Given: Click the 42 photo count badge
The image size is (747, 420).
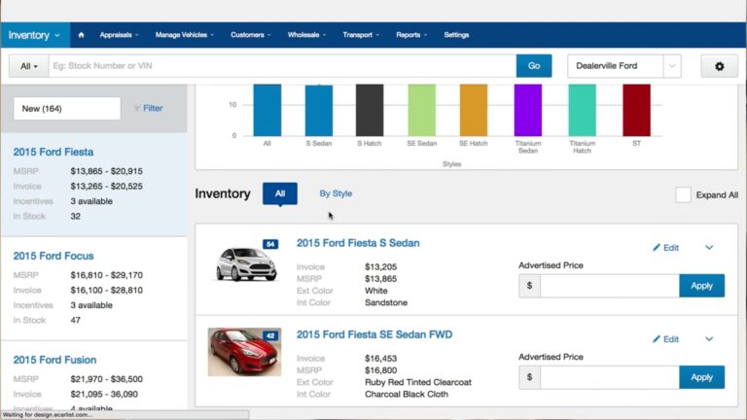Looking at the screenshot, I should (270, 335).
